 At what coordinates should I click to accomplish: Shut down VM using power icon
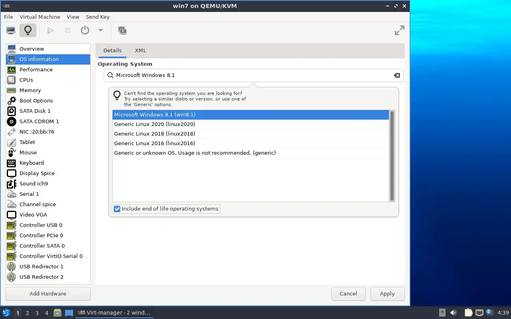click(85, 30)
